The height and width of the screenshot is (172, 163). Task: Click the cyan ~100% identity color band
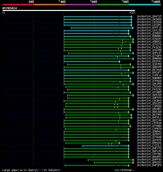(145, 5)
